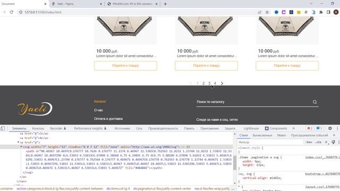340x191 pixels.
Task: Go to pagination page 4
Action: (x=215, y=83)
